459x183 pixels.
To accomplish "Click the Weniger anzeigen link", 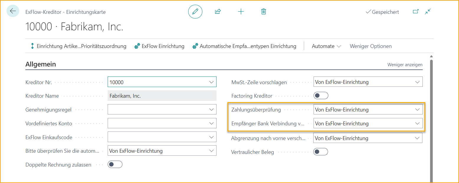I will pyautogui.click(x=405, y=64).
